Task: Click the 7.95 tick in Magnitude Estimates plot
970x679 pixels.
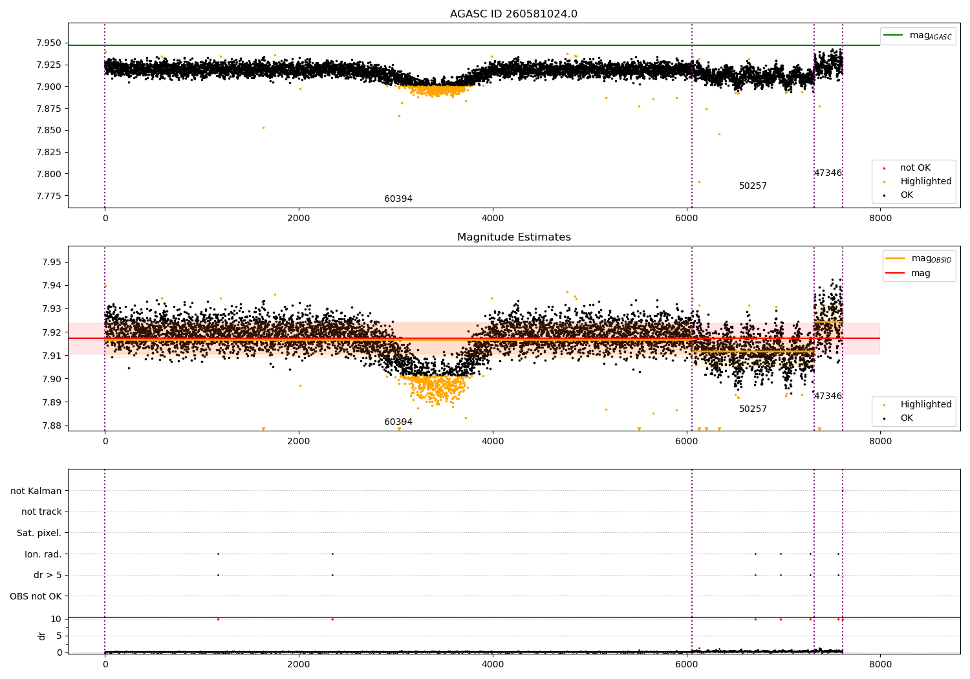Action: (51, 263)
